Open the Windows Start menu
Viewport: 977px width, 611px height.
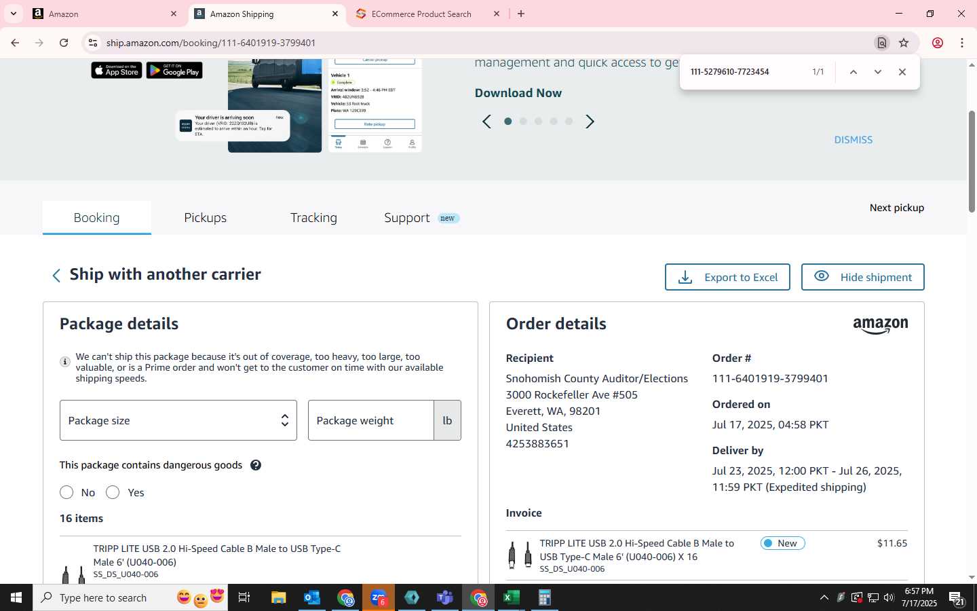tap(16, 597)
